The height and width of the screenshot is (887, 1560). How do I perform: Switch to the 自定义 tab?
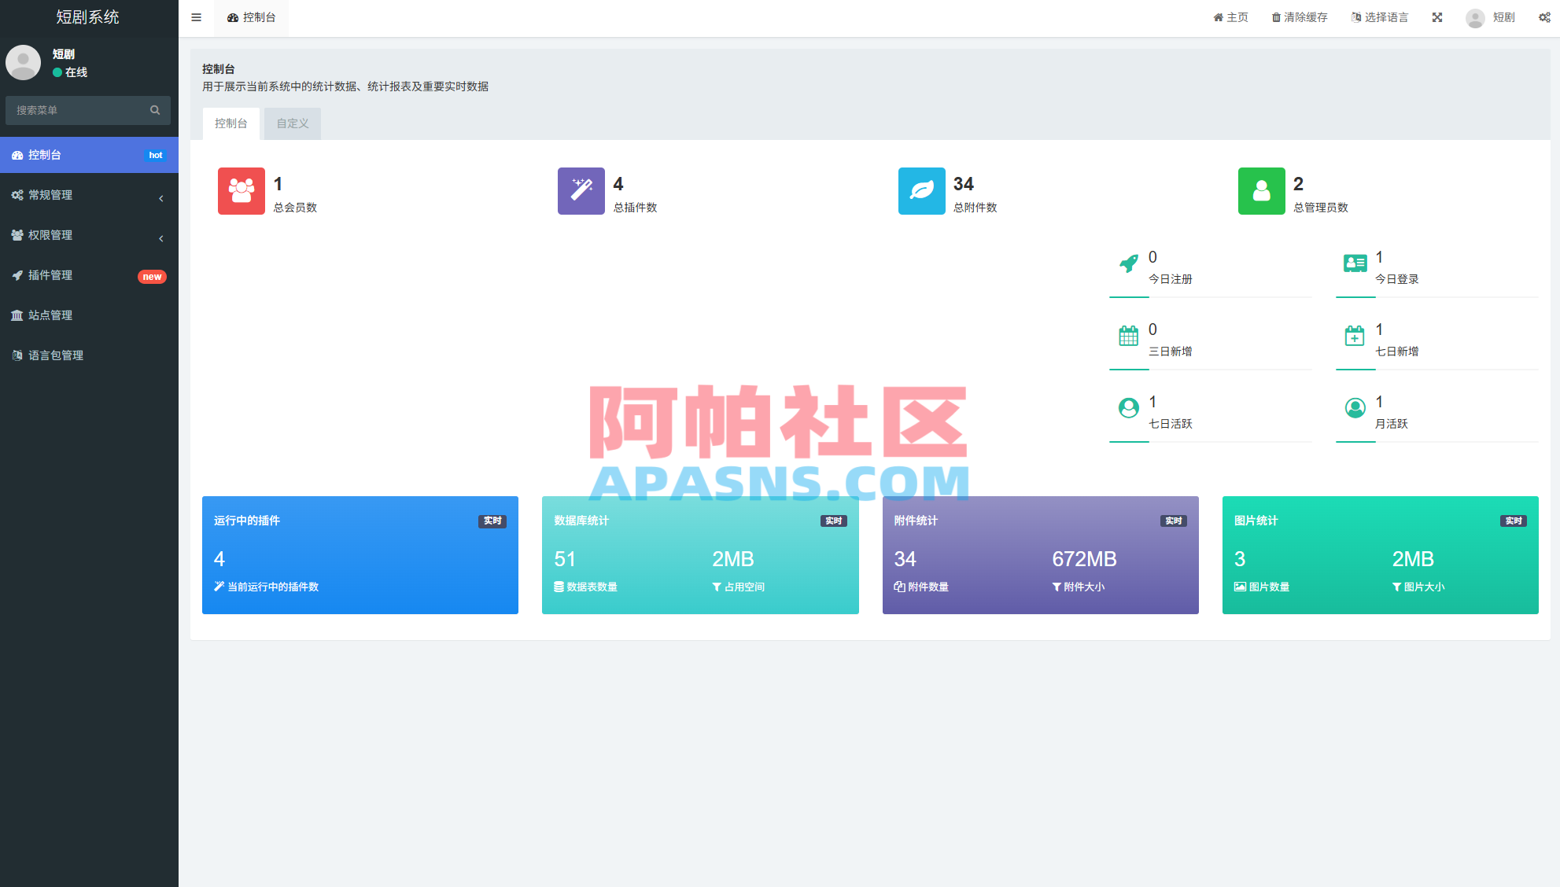(x=291, y=123)
